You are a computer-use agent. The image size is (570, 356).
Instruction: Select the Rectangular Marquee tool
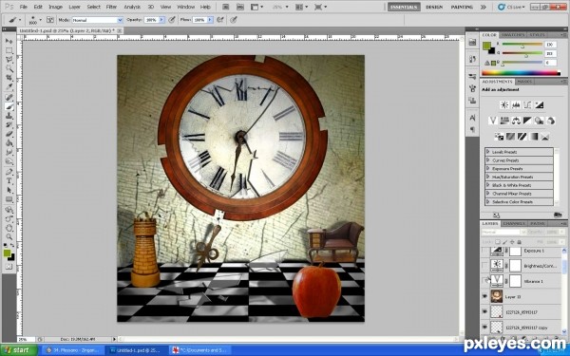coord(9,50)
